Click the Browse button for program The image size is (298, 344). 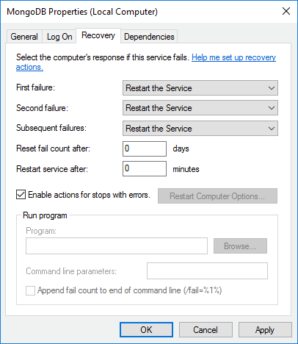[240, 246]
